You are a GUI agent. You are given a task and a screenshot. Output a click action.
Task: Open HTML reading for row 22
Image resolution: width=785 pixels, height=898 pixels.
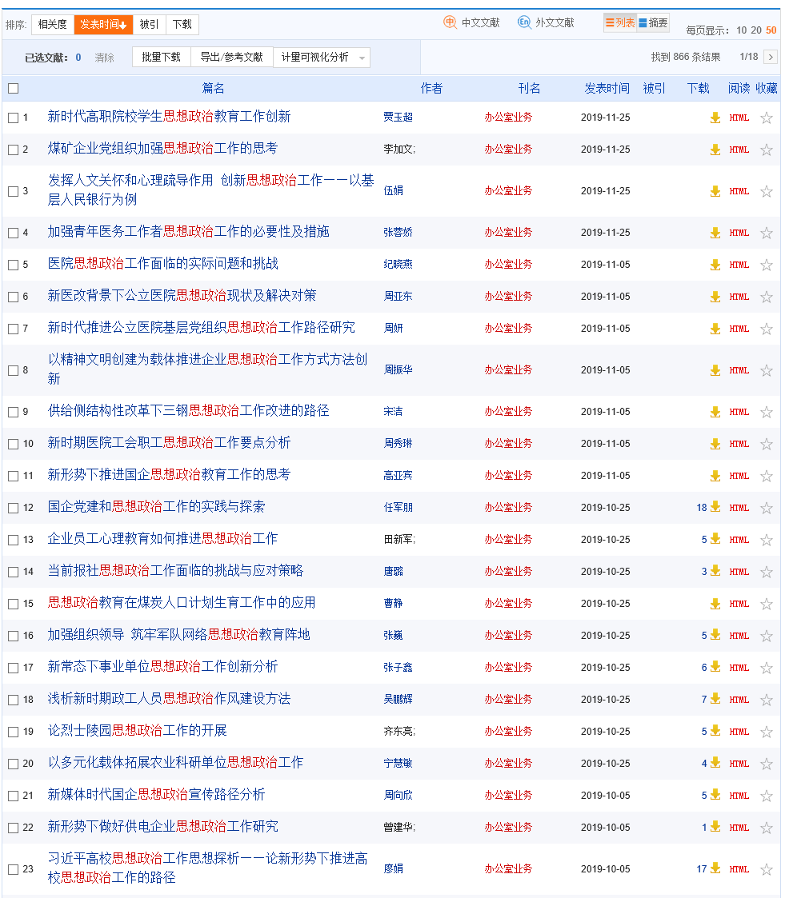click(739, 828)
